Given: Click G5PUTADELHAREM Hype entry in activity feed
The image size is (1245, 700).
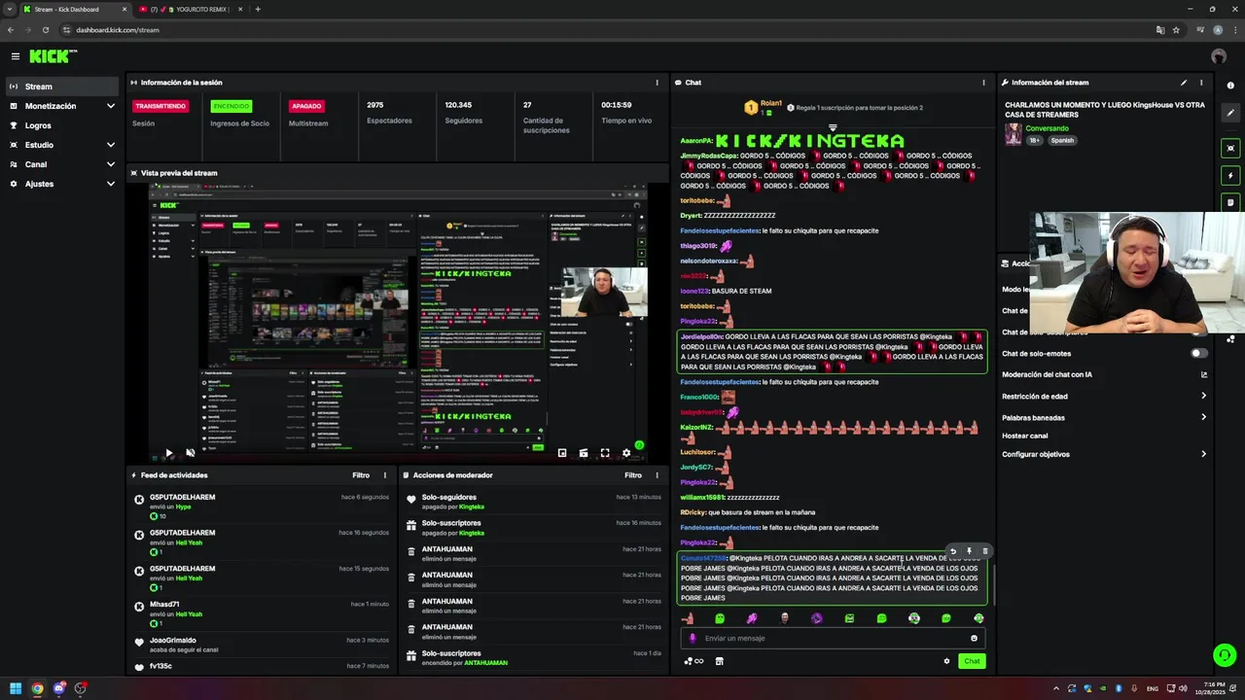Looking at the screenshot, I should click(263, 507).
